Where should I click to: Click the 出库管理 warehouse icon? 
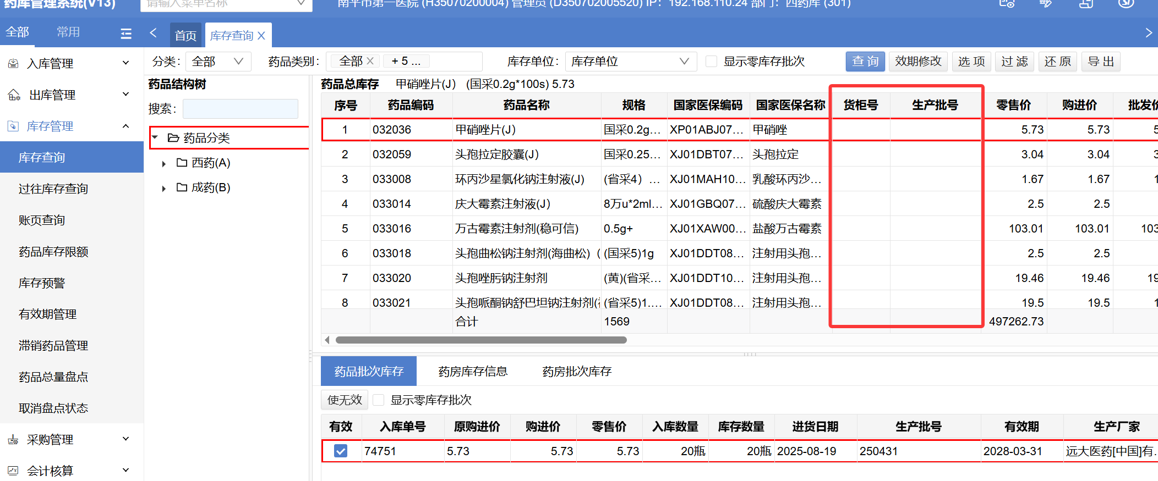coord(14,95)
